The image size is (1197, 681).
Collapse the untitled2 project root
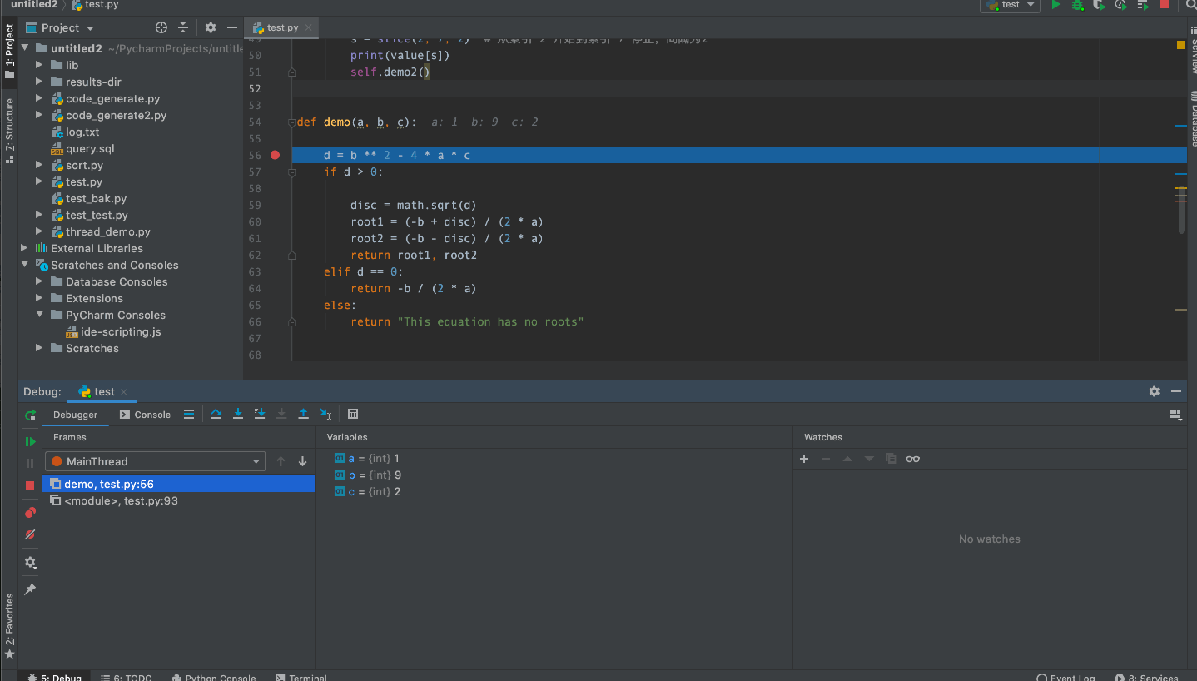(x=24, y=48)
